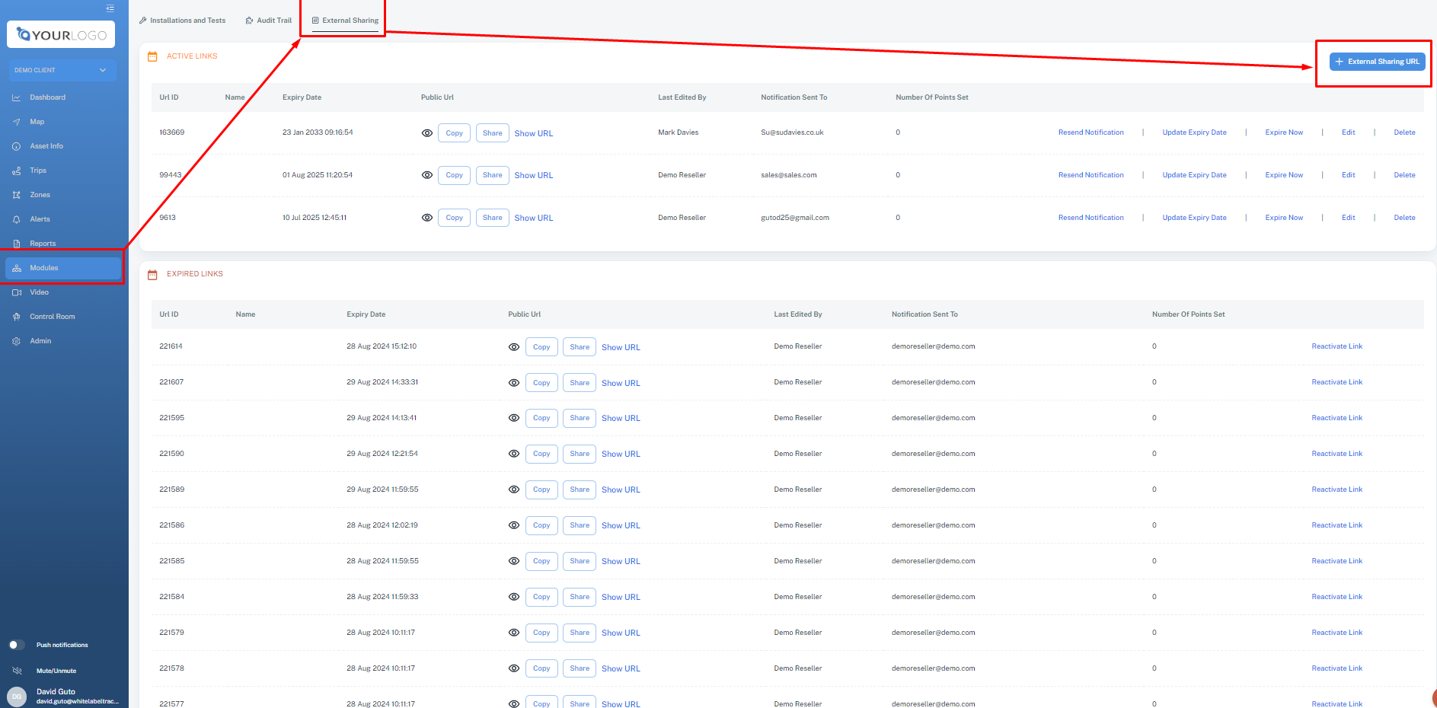Open Admin via its sidebar gear icon
Screen dimensions: 1437x708
point(17,341)
